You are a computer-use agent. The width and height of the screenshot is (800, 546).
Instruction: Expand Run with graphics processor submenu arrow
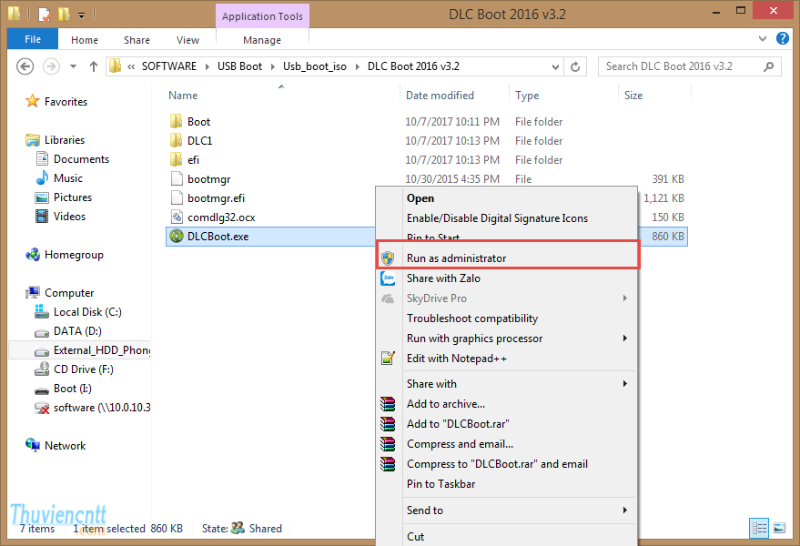[x=625, y=339]
